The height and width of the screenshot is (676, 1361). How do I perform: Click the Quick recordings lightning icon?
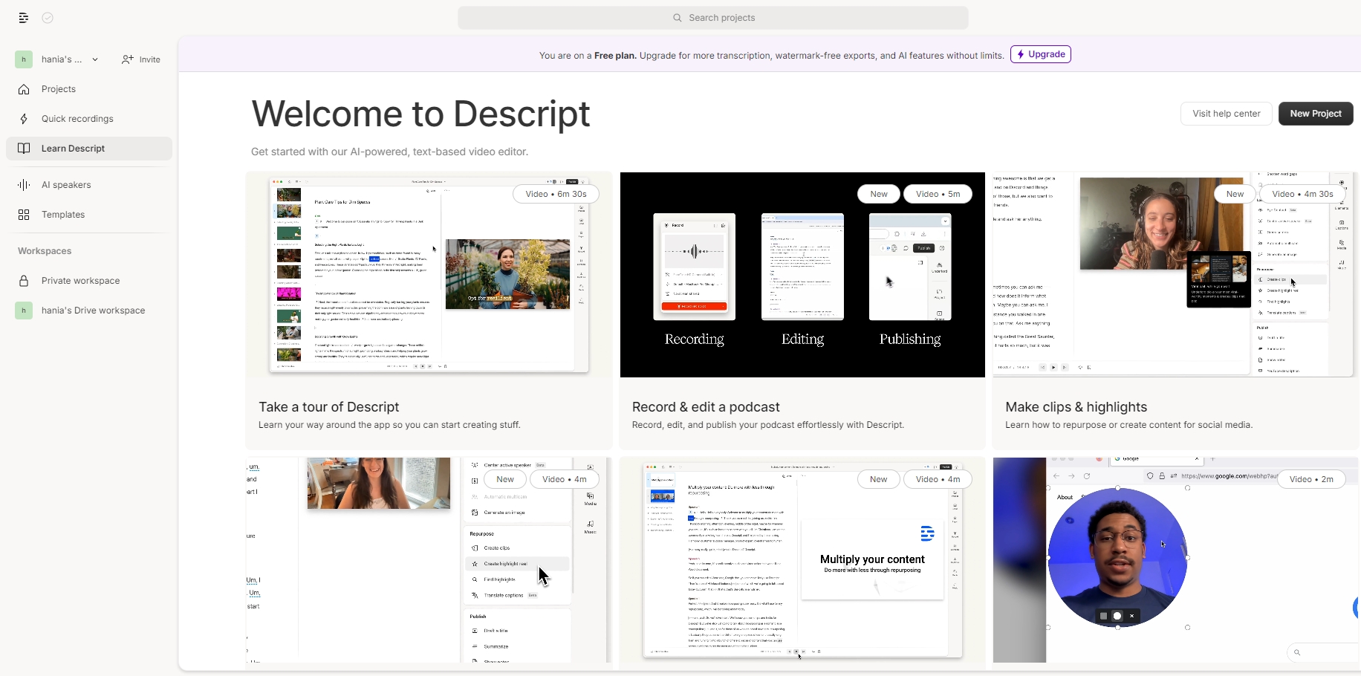coord(24,119)
